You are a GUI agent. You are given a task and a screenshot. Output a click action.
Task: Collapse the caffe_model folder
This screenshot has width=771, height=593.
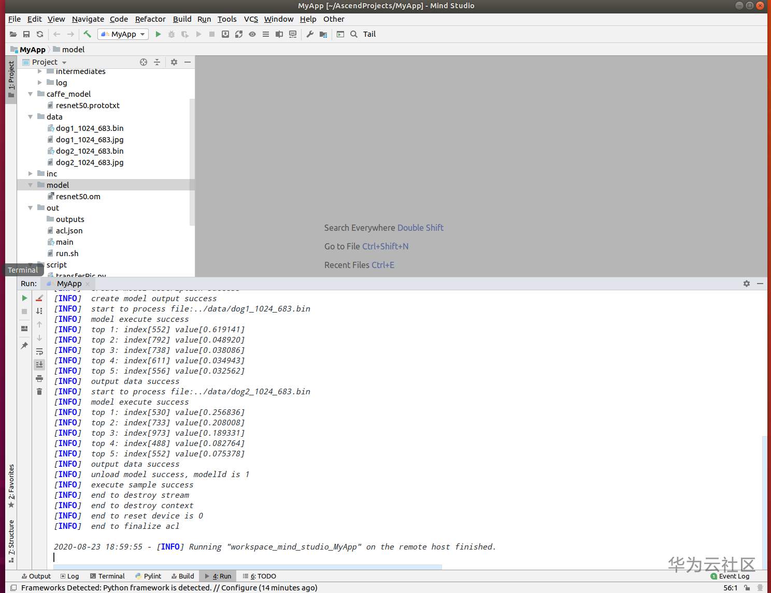pos(31,94)
